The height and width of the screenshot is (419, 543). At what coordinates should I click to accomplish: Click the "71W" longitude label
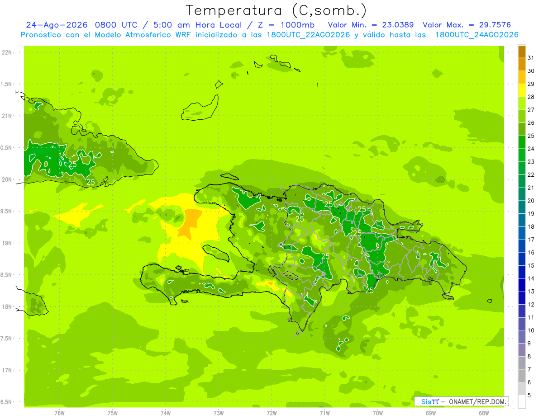[325, 413]
